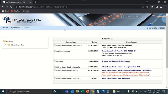Viewport: 168px width, 94px height.
Task: Open a new browser tab
Action: 35,2
